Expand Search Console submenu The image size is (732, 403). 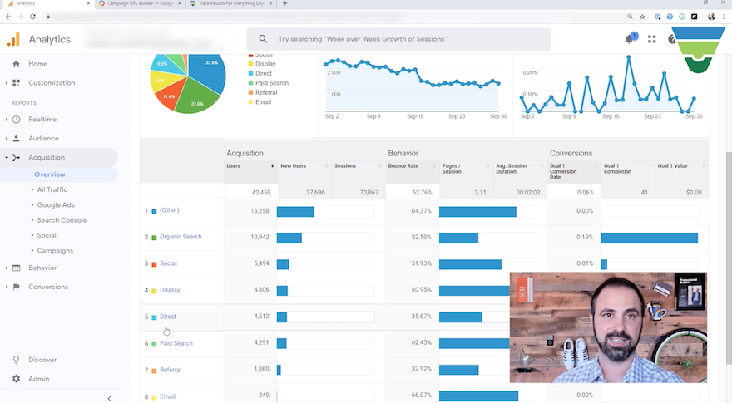click(32, 219)
